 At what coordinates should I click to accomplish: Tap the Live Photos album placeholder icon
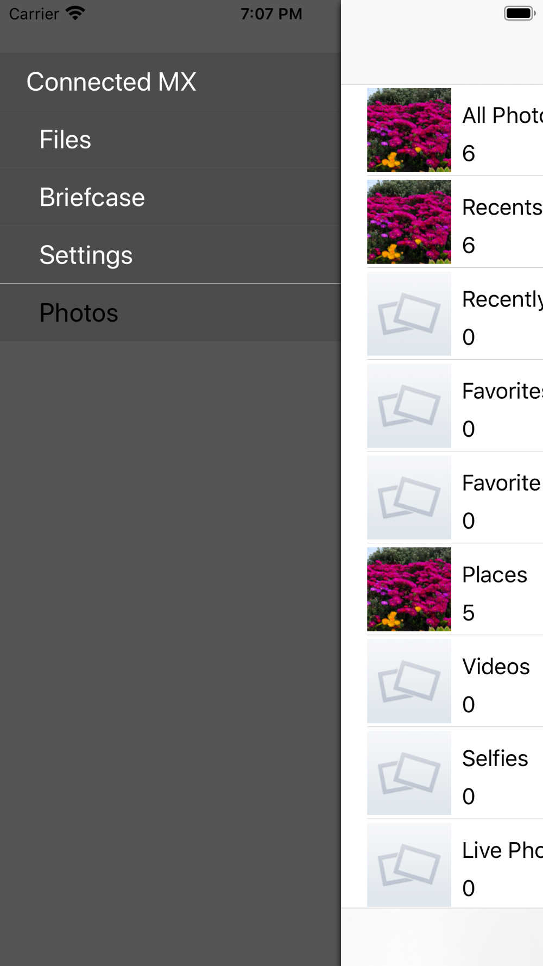409,864
